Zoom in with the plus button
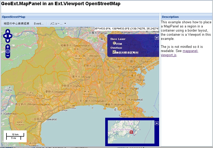 [x=8, y=47]
